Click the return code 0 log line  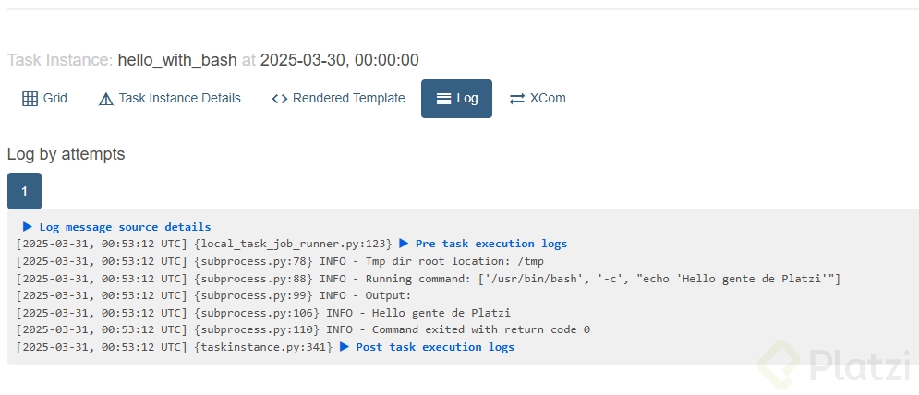tap(303, 329)
